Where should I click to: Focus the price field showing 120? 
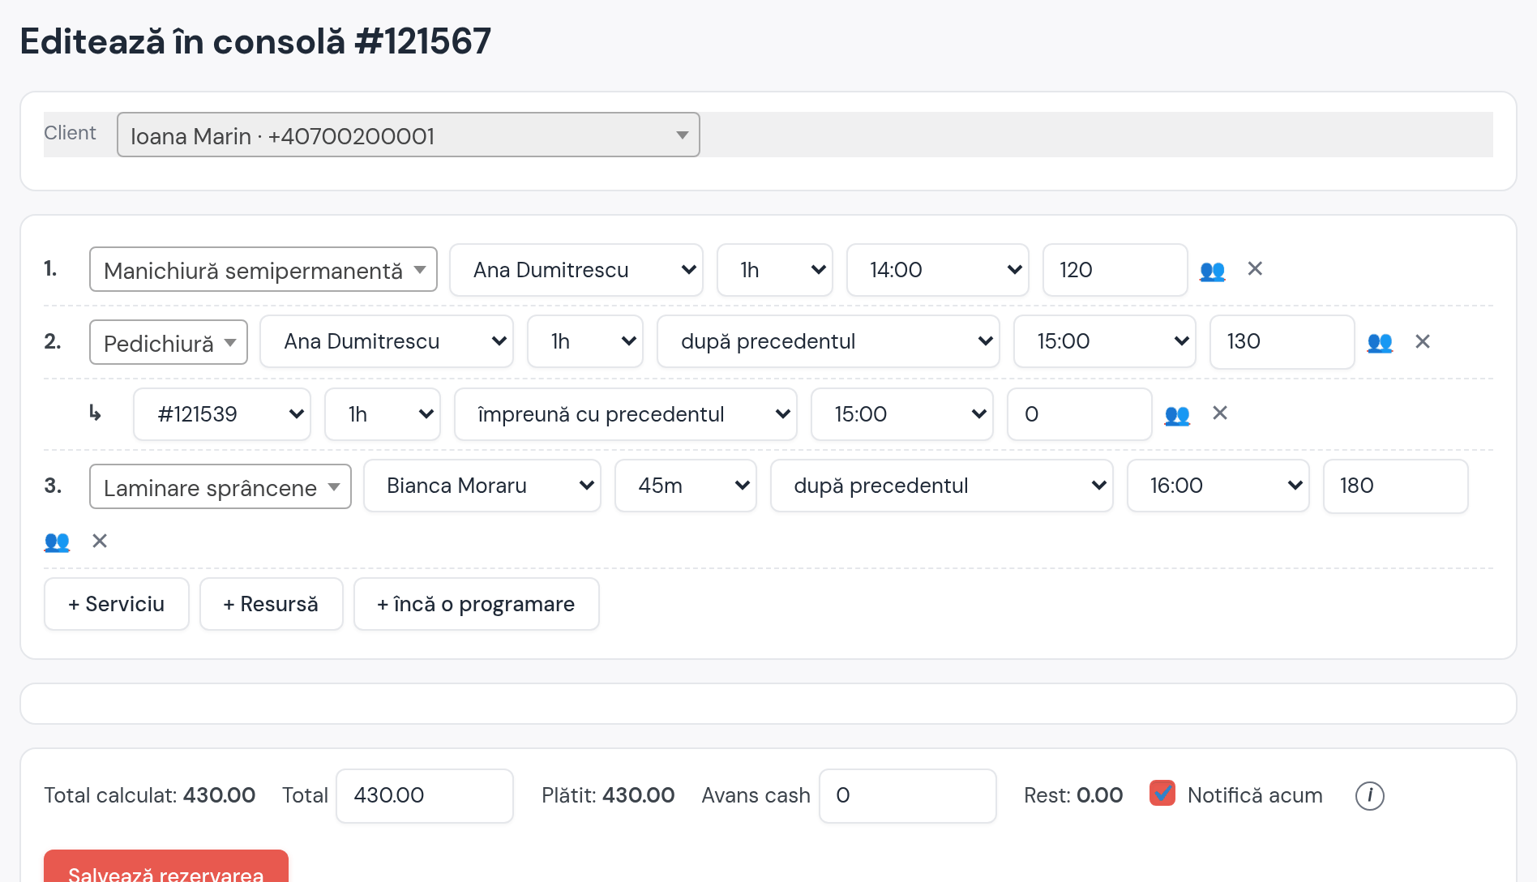(x=1115, y=270)
